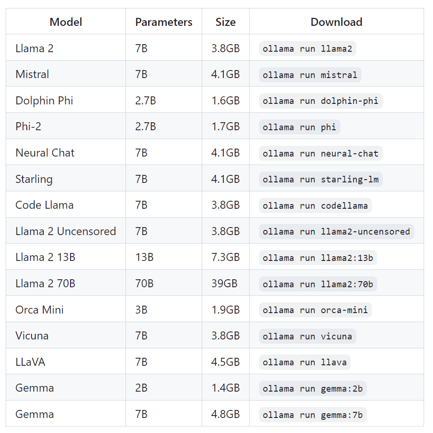Click the 1.9GB size of Orca Mini

coord(226,309)
